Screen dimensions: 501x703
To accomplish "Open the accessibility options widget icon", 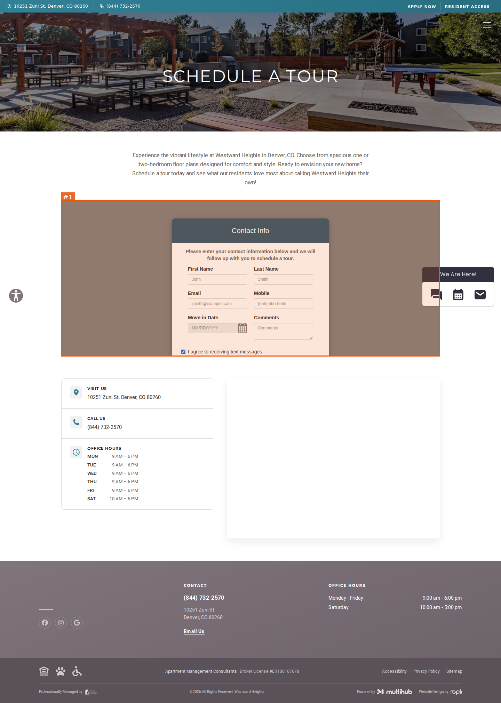I will [x=16, y=296].
